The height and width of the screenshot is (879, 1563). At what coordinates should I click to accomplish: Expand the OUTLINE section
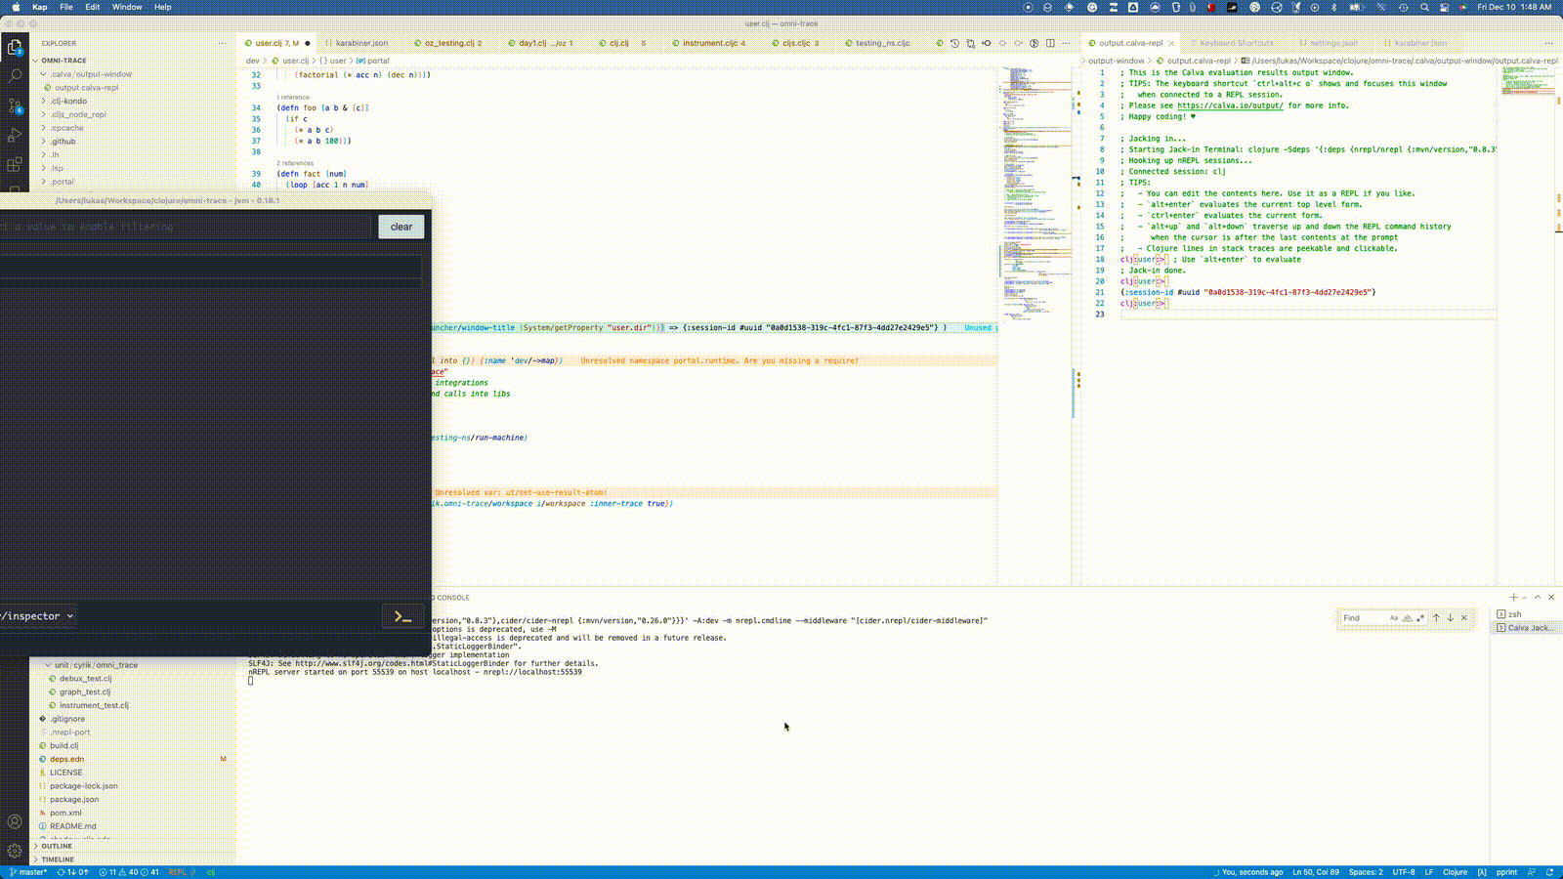(57, 846)
